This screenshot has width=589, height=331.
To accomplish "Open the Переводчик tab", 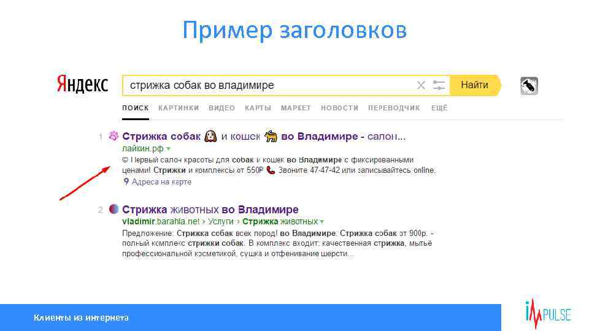I will click(x=394, y=108).
